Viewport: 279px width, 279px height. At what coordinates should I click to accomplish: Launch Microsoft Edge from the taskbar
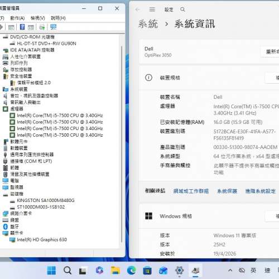[131, 270]
